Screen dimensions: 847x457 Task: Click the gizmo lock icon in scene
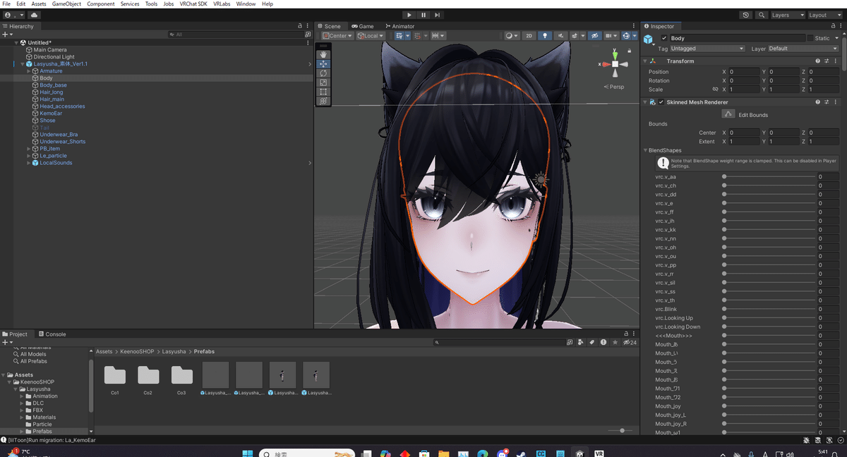tap(629, 51)
